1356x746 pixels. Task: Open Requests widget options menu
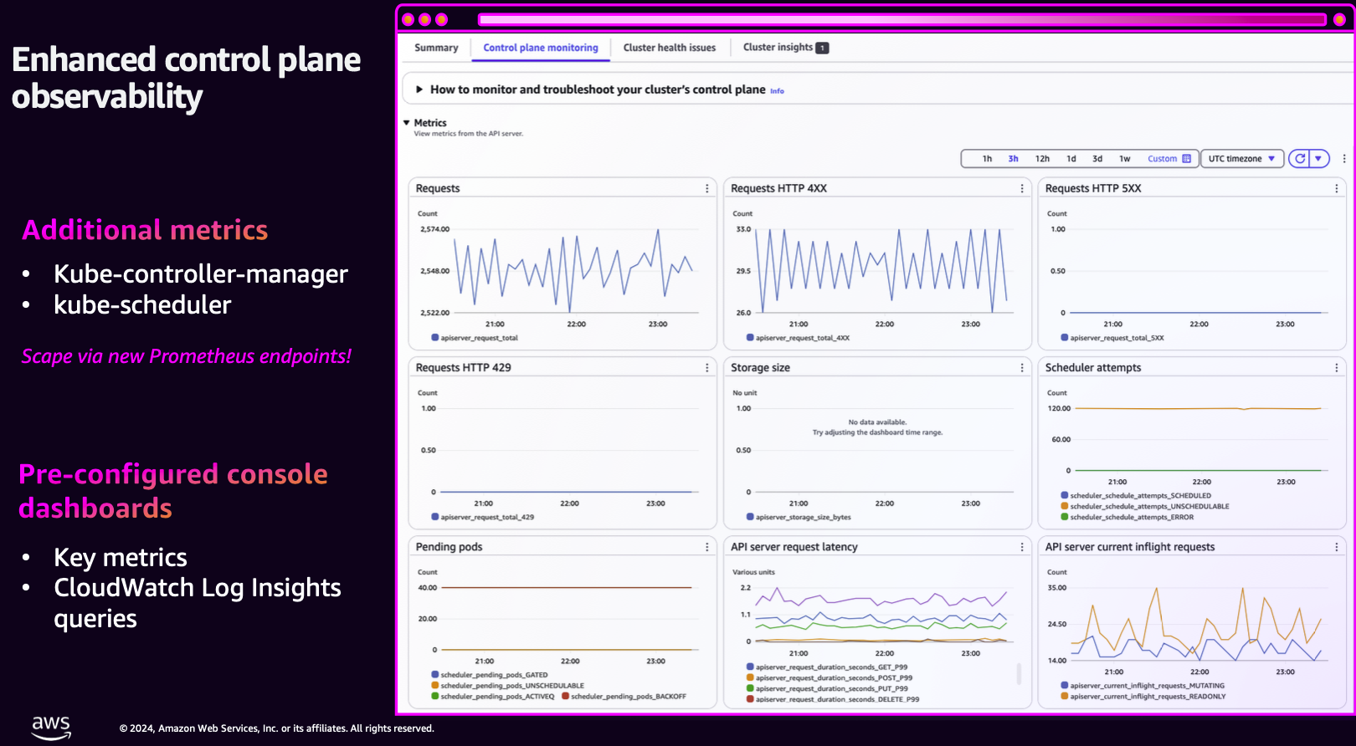click(x=706, y=189)
